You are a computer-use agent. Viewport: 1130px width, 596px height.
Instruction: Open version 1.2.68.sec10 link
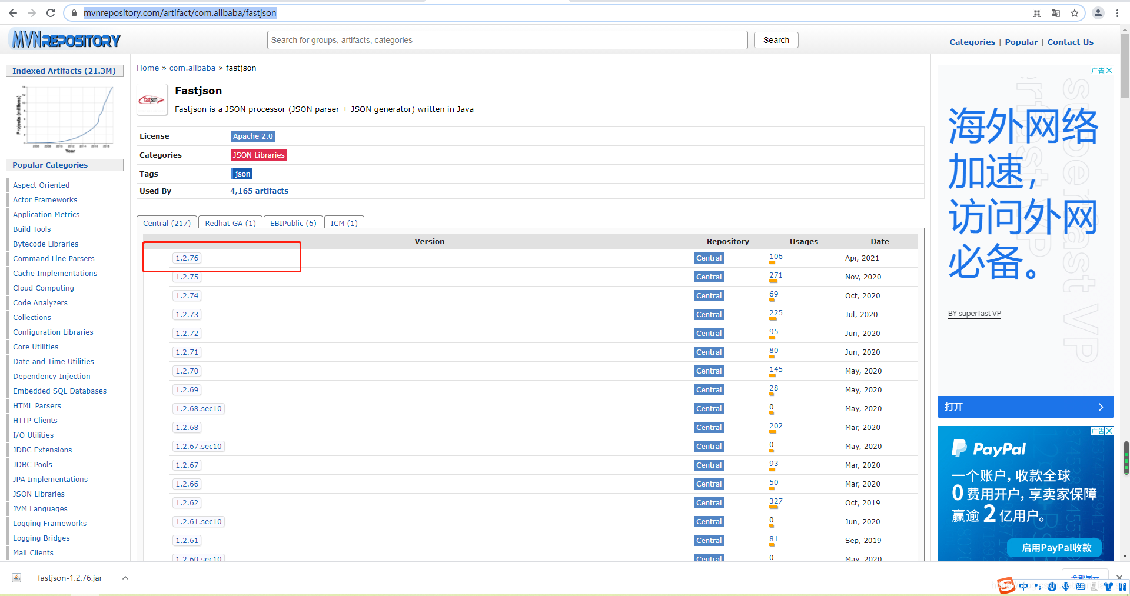[198, 408]
